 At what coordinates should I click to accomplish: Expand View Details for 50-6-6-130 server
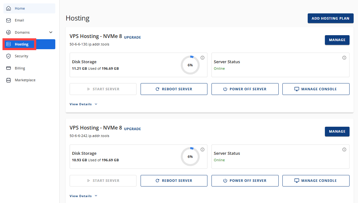point(83,104)
